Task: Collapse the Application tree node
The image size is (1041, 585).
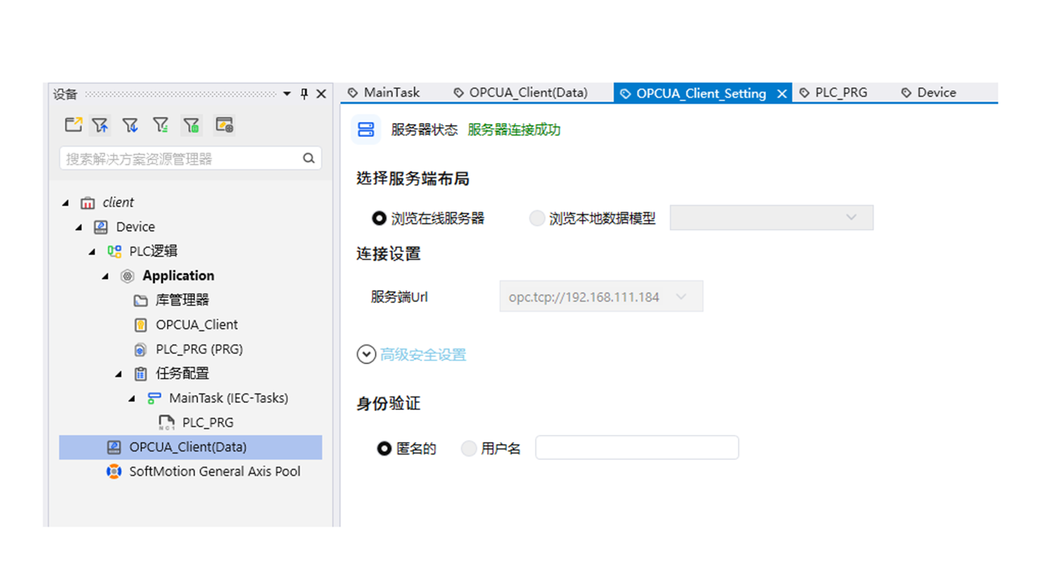Action: pyautogui.click(x=106, y=276)
